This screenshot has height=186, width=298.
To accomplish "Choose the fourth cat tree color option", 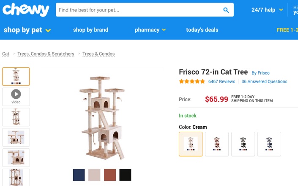I will click(x=269, y=144).
